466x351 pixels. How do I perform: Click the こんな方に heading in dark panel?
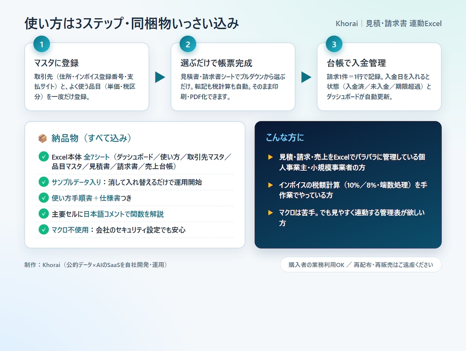(x=285, y=138)
